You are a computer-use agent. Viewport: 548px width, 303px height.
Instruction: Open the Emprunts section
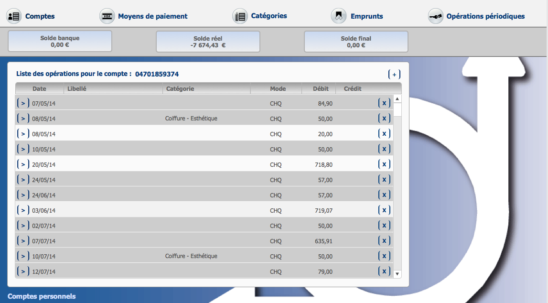point(366,16)
